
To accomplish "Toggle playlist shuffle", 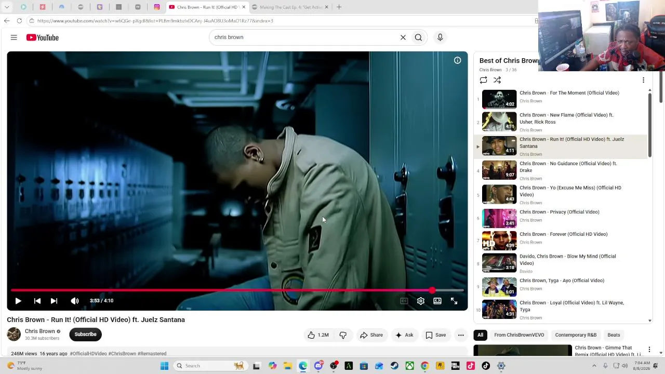I will (x=497, y=80).
